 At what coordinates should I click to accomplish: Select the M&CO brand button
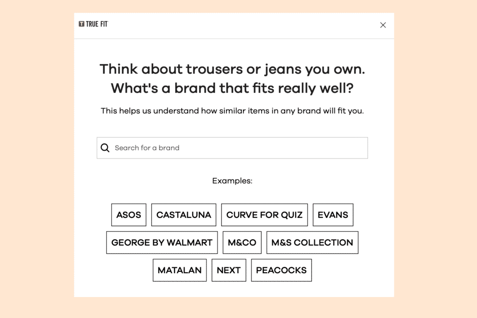click(x=242, y=242)
